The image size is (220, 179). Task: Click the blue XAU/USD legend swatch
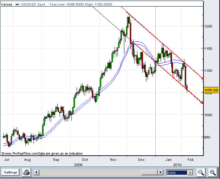tap(17, 4)
